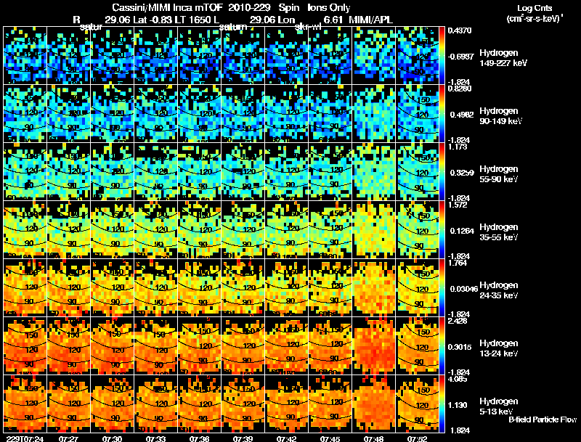Click the color bar for Hydrogen 35-55 keV
Image resolution: width=581 pixels, height=442 pixels.
pyautogui.click(x=442, y=230)
